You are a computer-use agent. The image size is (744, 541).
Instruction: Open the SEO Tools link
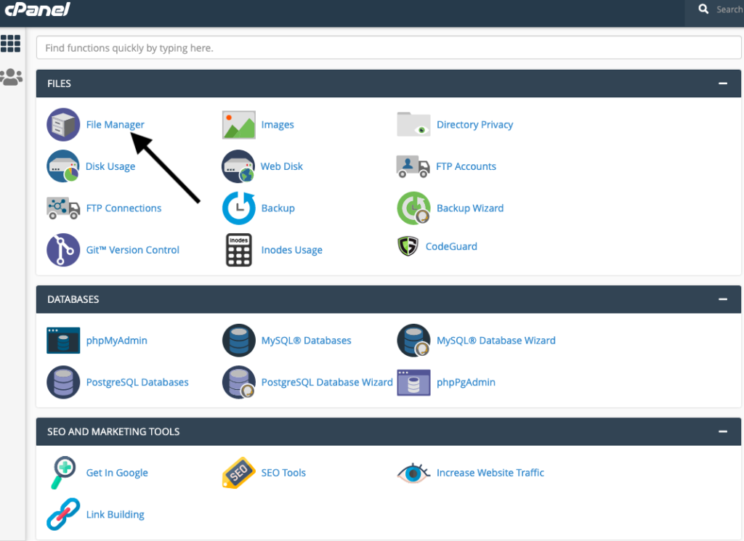pos(284,473)
